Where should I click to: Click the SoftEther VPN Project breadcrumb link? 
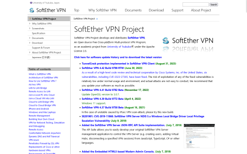(x=84, y=19)
